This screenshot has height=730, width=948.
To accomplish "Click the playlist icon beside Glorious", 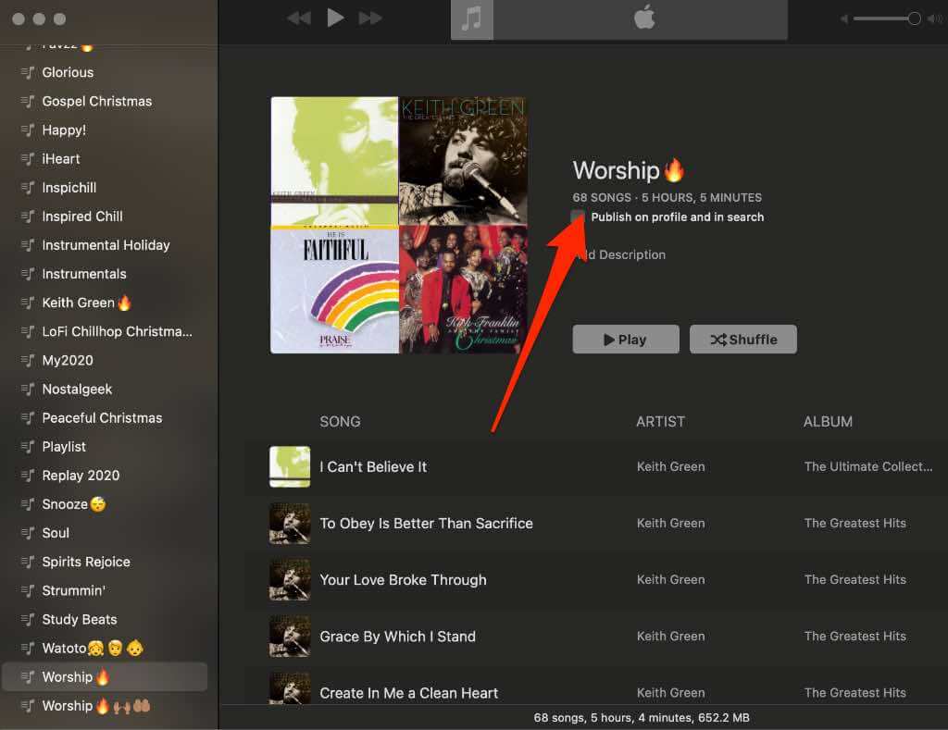I will pyautogui.click(x=28, y=72).
